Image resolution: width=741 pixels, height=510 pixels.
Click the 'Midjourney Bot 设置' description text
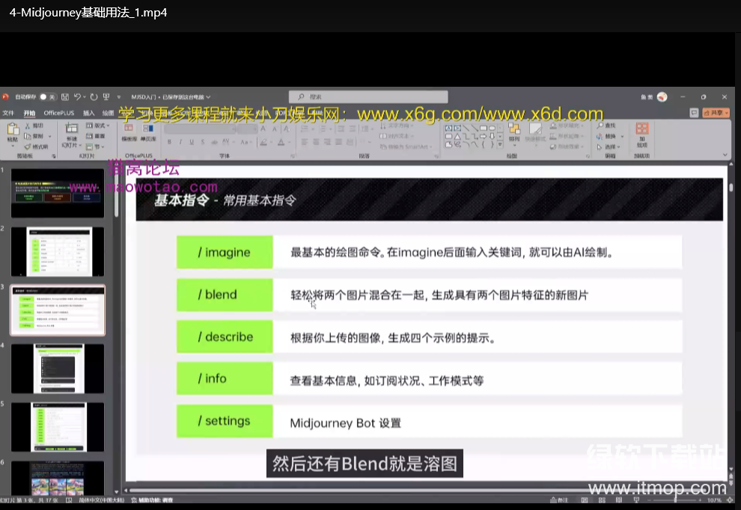click(x=346, y=423)
